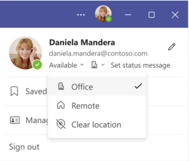Viewport: 189px width, 161px height.
Task: Click the checkmark next to Office
Action: pos(138,86)
